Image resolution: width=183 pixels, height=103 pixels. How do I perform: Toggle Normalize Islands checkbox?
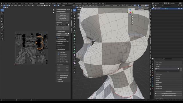point(57,49)
